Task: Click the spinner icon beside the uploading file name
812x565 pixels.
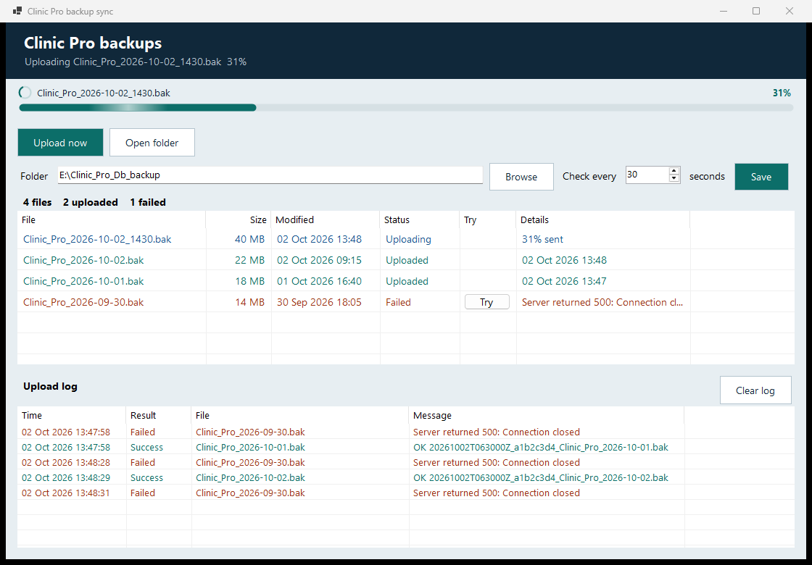Action: (x=25, y=93)
